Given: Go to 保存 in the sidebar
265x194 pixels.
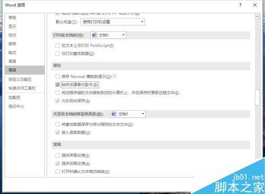Looking at the screenshot, I should tap(24, 44).
